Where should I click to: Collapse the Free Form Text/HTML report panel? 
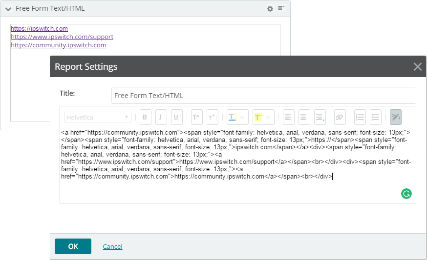point(8,9)
